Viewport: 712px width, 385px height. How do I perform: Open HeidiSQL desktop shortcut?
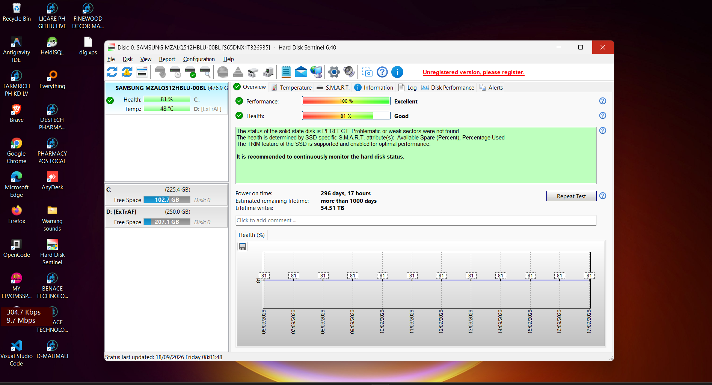(x=52, y=46)
